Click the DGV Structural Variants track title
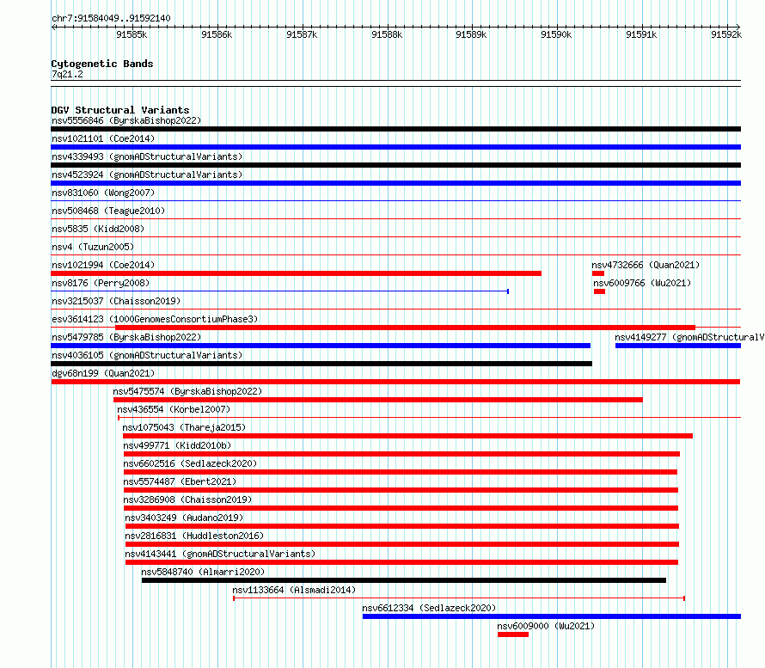The height and width of the screenshot is (668, 765). tap(120, 110)
